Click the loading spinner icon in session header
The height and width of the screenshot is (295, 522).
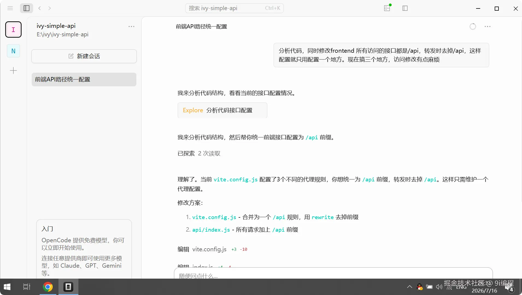(x=473, y=26)
